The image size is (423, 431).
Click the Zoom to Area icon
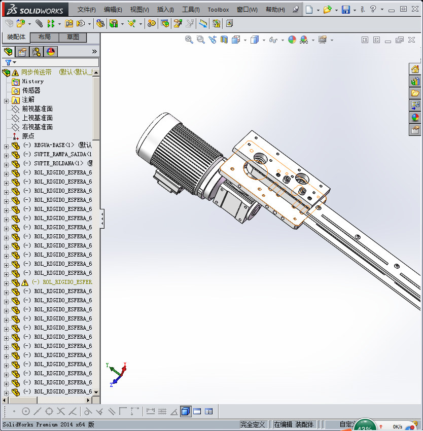coord(201,40)
